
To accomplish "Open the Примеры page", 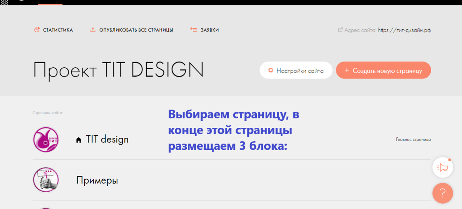I will point(97,180).
